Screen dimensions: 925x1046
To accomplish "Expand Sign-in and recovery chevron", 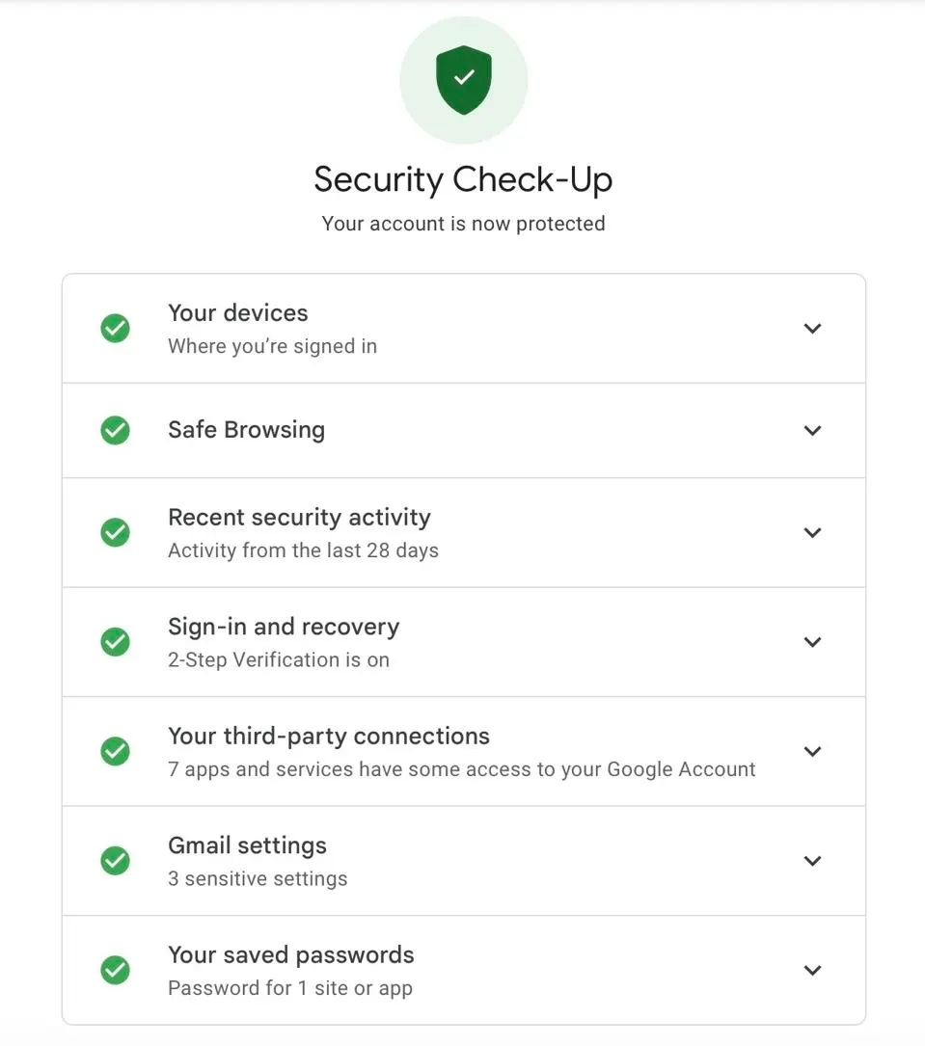I will pos(812,642).
